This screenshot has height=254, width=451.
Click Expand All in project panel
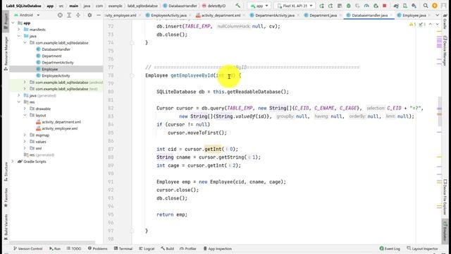click(x=69, y=15)
